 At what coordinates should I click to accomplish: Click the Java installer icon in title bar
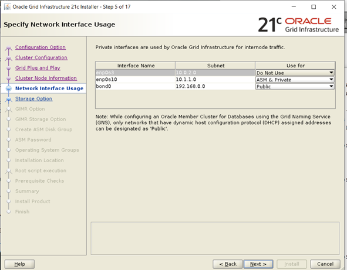click(x=7, y=6)
